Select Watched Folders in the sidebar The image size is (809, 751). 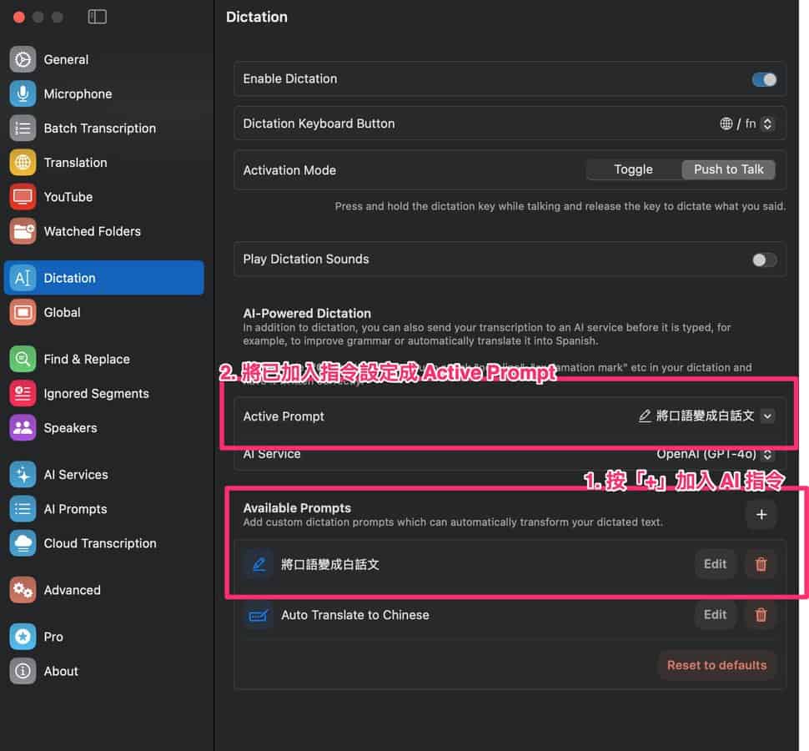tap(92, 231)
